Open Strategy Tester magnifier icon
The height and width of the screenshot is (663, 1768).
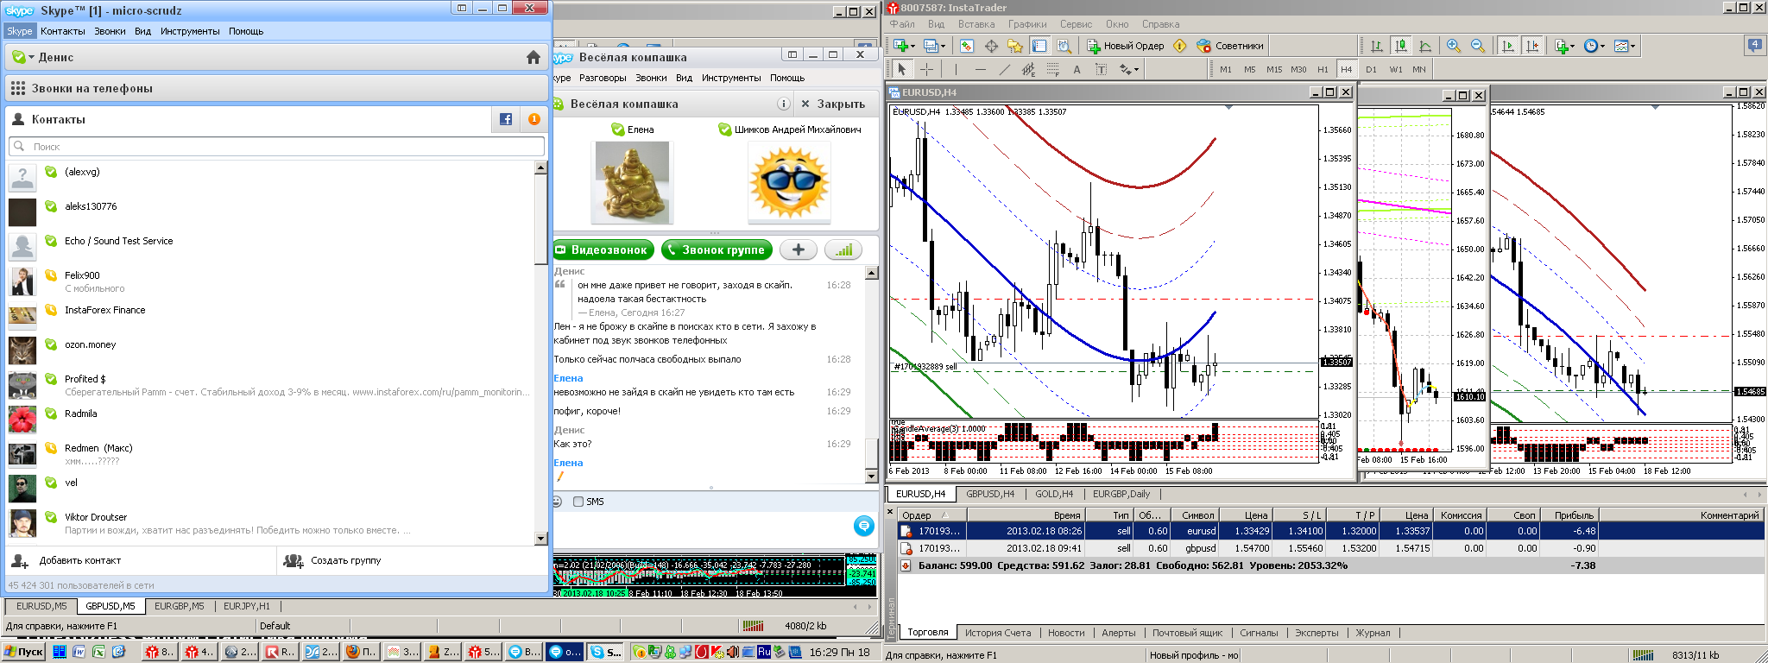click(1064, 46)
